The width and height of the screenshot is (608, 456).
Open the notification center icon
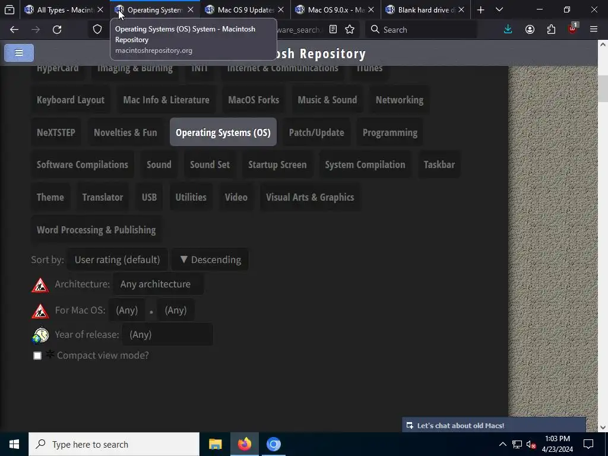(588, 444)
